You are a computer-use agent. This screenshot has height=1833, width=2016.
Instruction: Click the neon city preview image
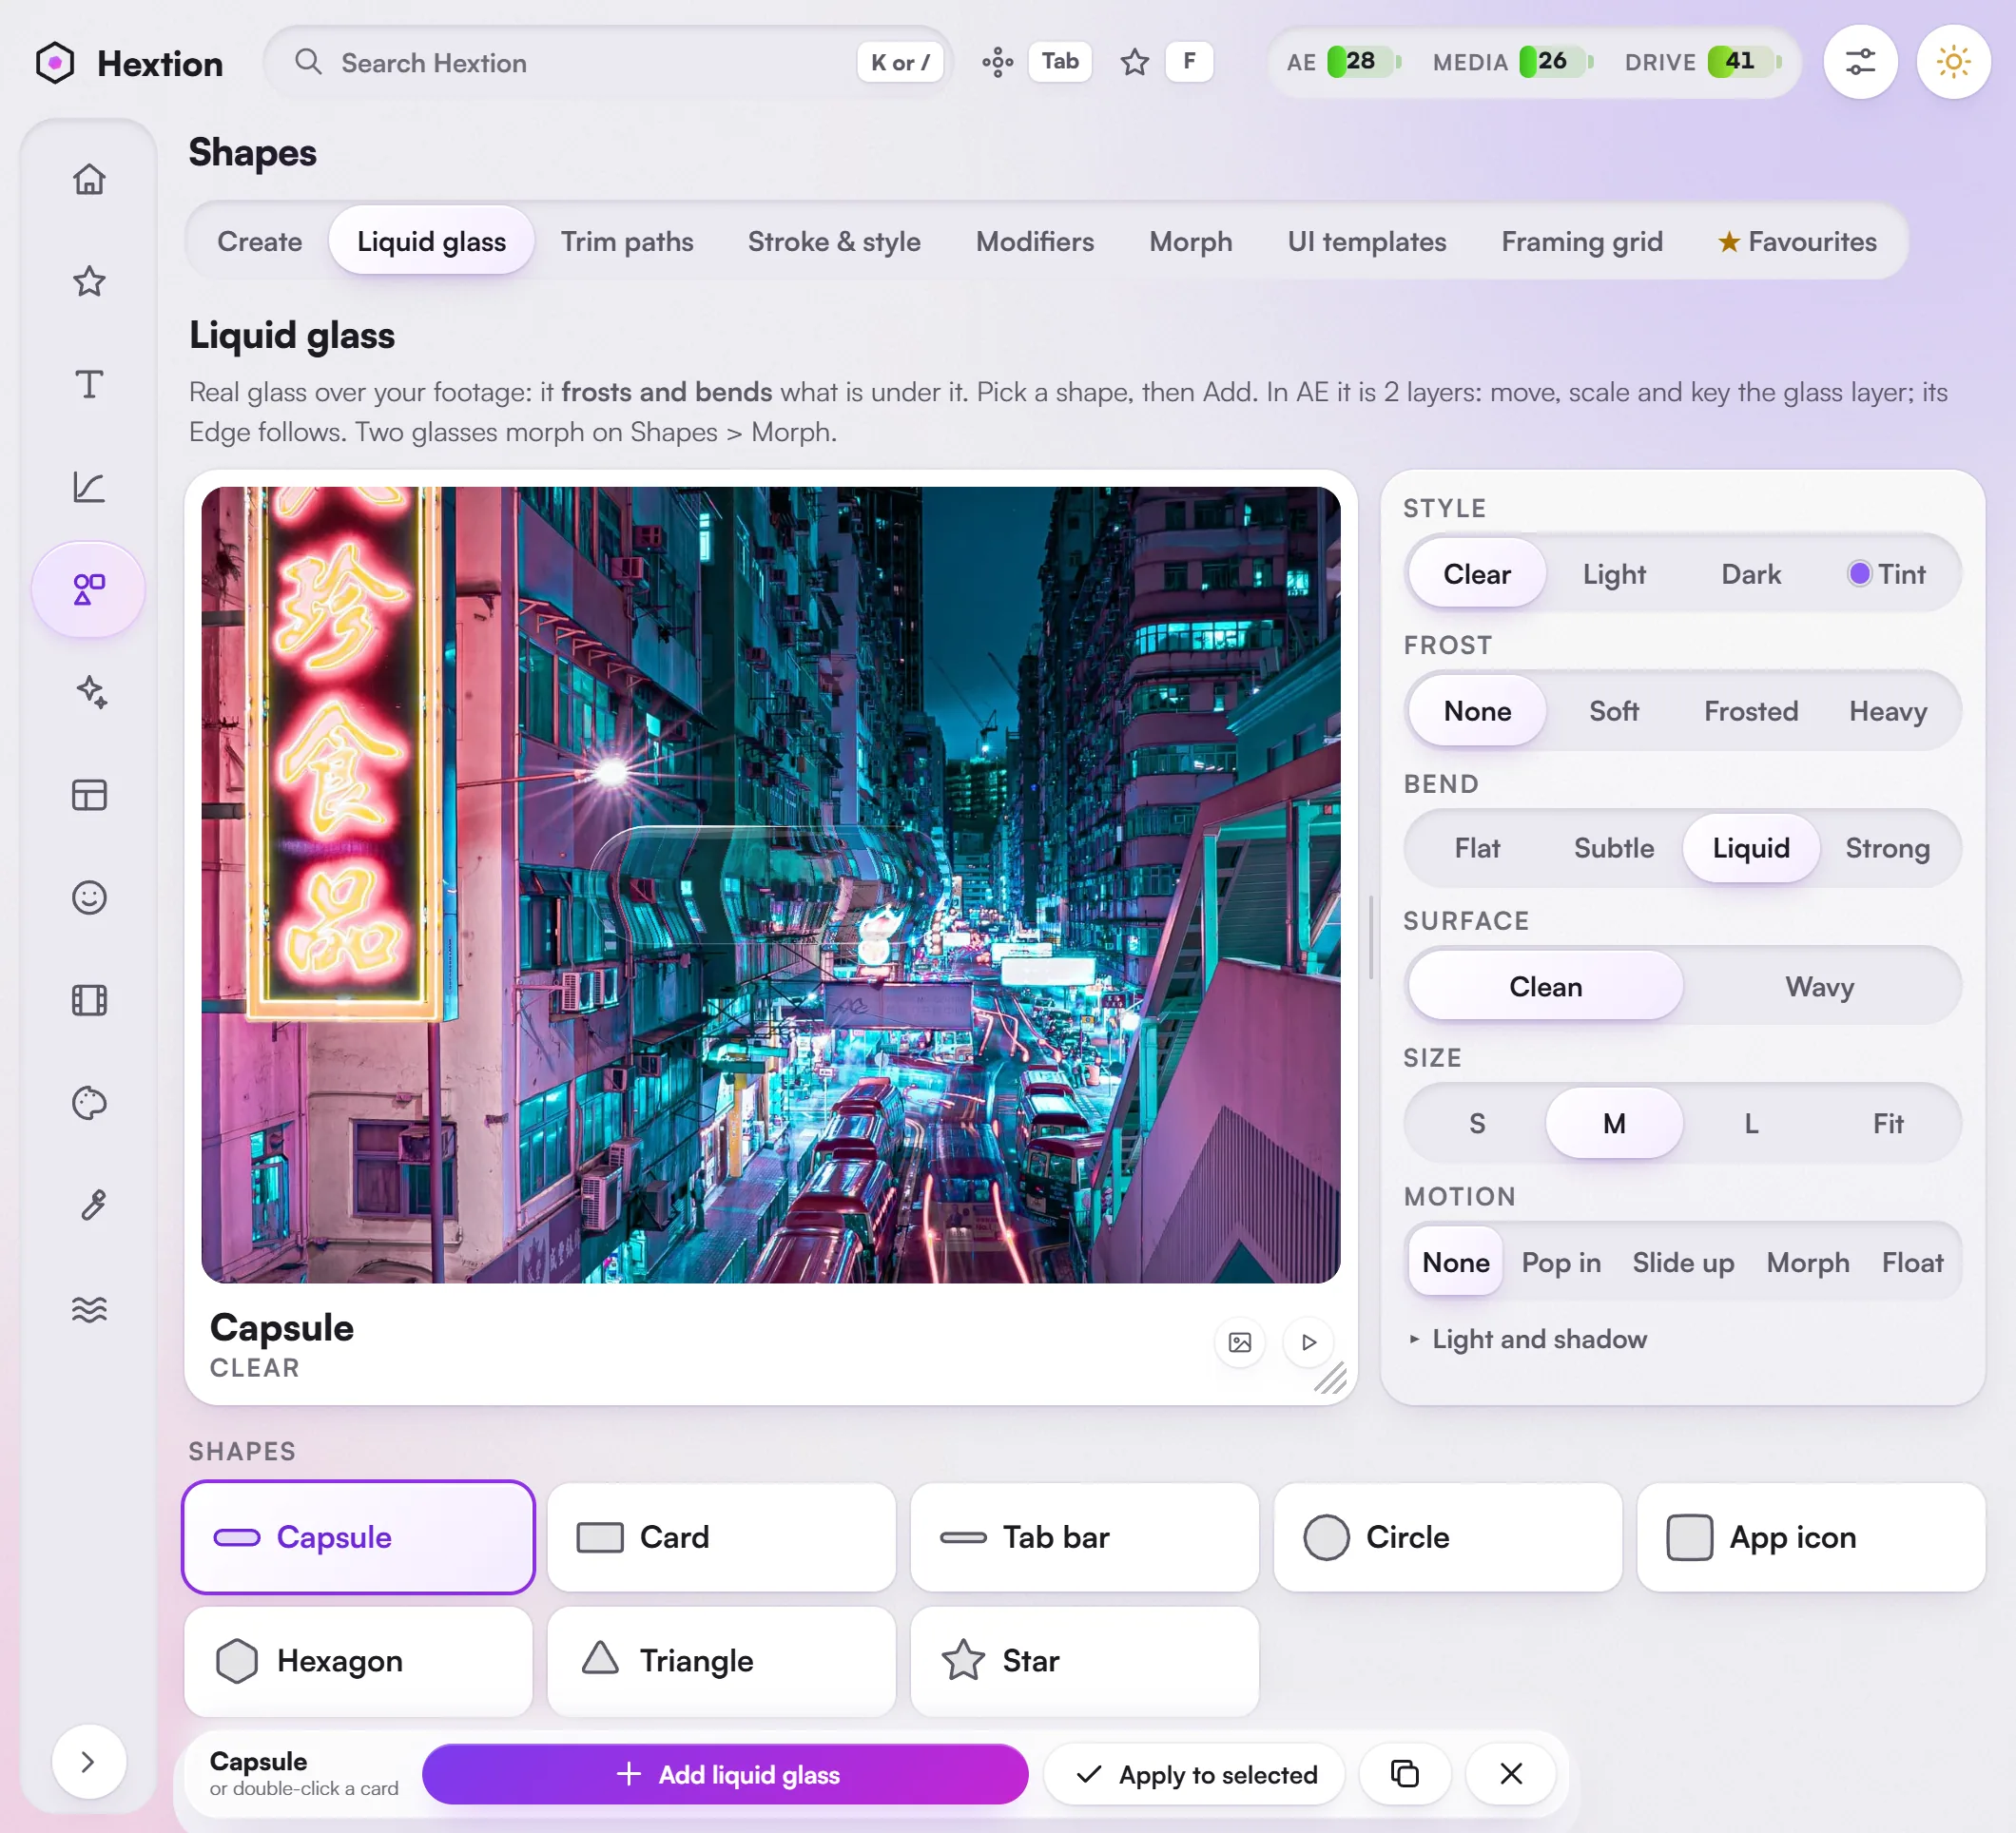pos(770,885)
